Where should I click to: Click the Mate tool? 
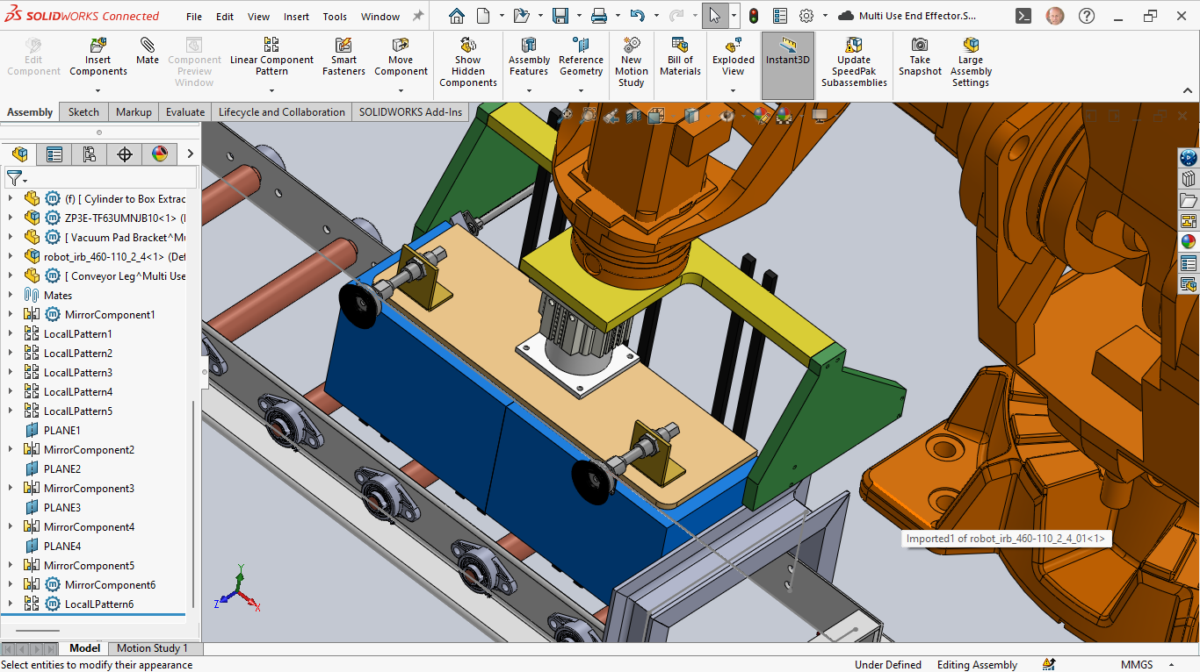[x=148, y=51]
